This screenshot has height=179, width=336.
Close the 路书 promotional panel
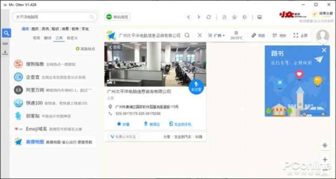point(324,50)
